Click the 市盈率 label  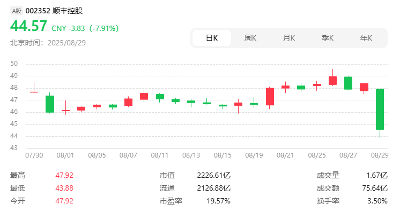(x=171, y=201)
